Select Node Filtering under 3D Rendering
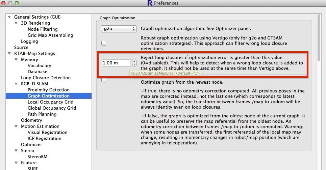Image resolution: width=326 pixels, height=170 pixels. click(x=43, y=29)
